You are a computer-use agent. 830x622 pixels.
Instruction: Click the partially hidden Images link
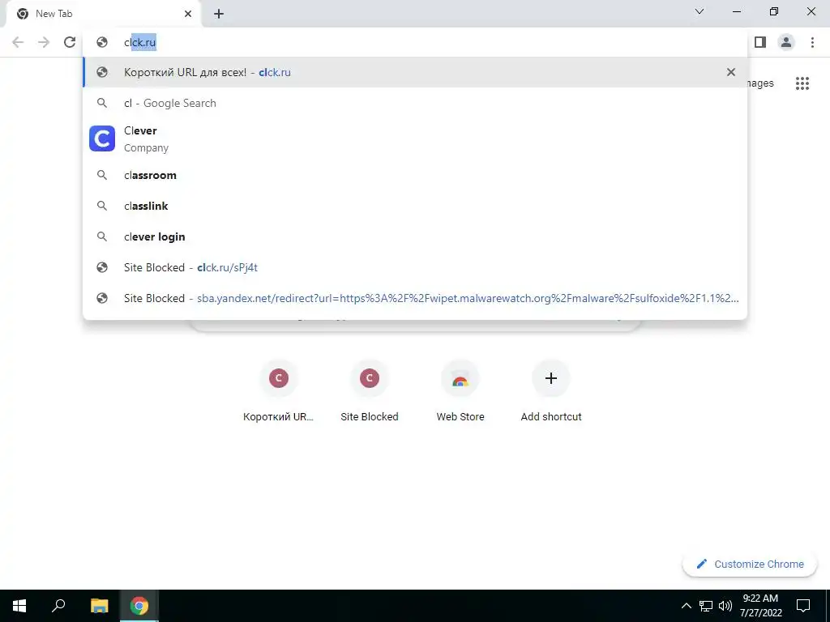coord(760,83)
